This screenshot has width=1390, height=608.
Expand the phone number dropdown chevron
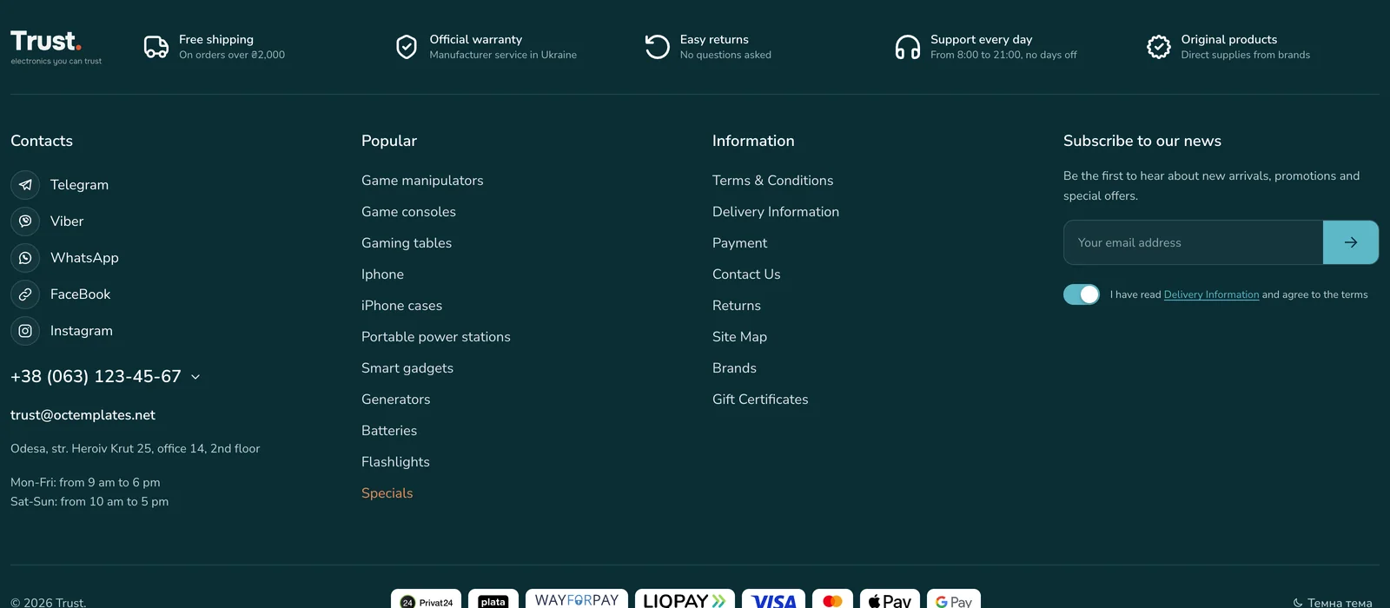pyautogui.click(x=195, y=377)
